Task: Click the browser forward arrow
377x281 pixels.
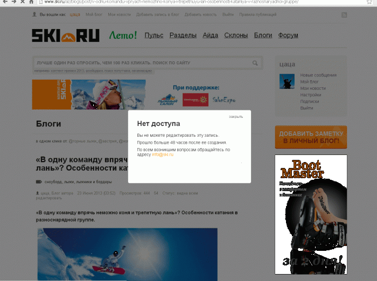Action: pos(13,2)
